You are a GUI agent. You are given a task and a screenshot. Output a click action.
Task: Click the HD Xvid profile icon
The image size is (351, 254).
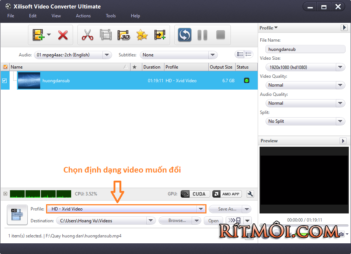pos(17,215)
